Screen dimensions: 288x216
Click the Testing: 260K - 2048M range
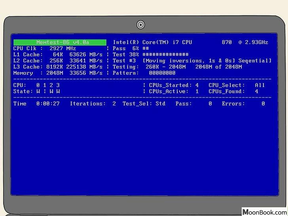(149, 67)
